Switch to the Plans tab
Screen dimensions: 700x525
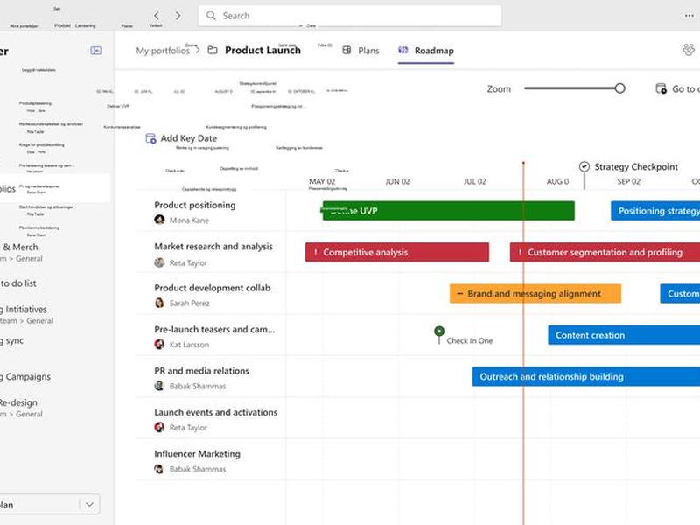pyautogui.click(x=360, y=51)
